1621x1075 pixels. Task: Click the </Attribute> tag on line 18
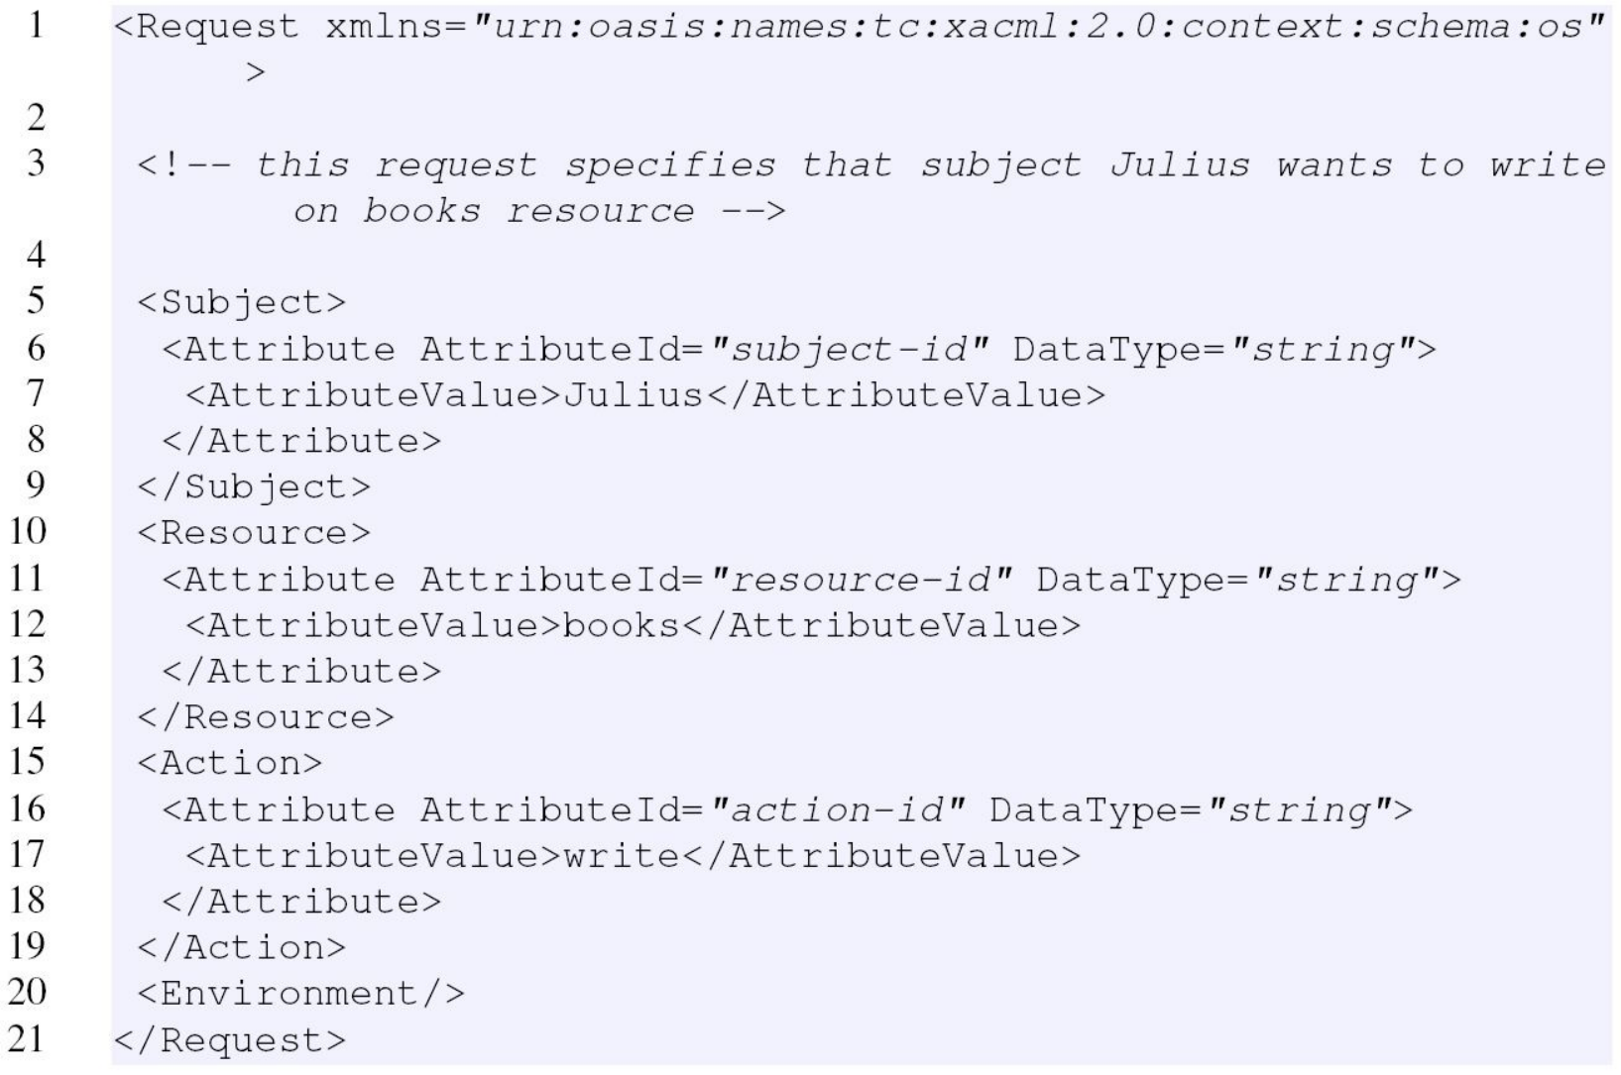pyautogui.click(x=301, y=902)
